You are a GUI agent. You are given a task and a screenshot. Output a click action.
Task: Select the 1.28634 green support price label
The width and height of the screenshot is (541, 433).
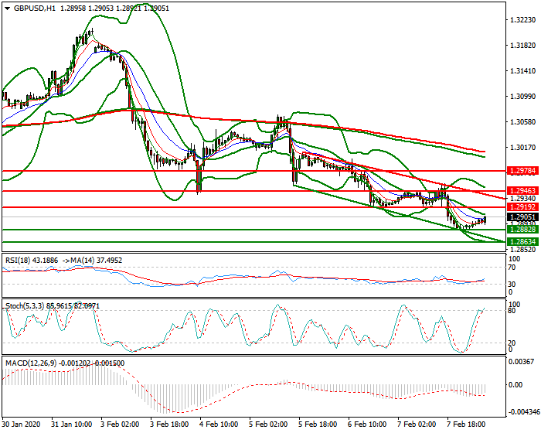pos(522,241)
